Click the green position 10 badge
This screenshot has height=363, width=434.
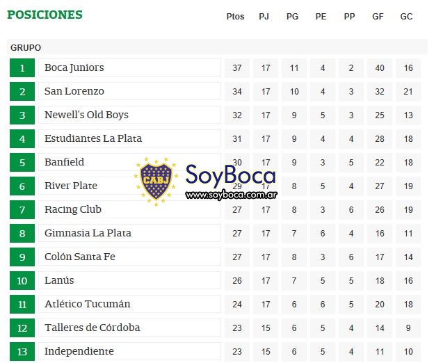click(x=22, y=280)
